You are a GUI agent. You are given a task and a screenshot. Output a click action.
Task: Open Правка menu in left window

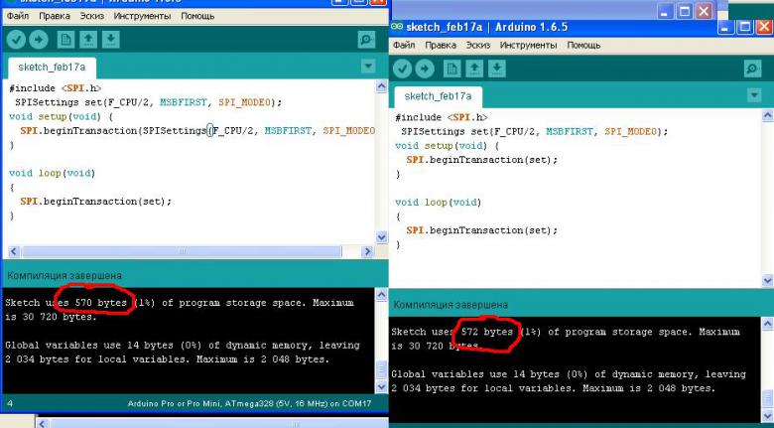(x=55, y=16)
